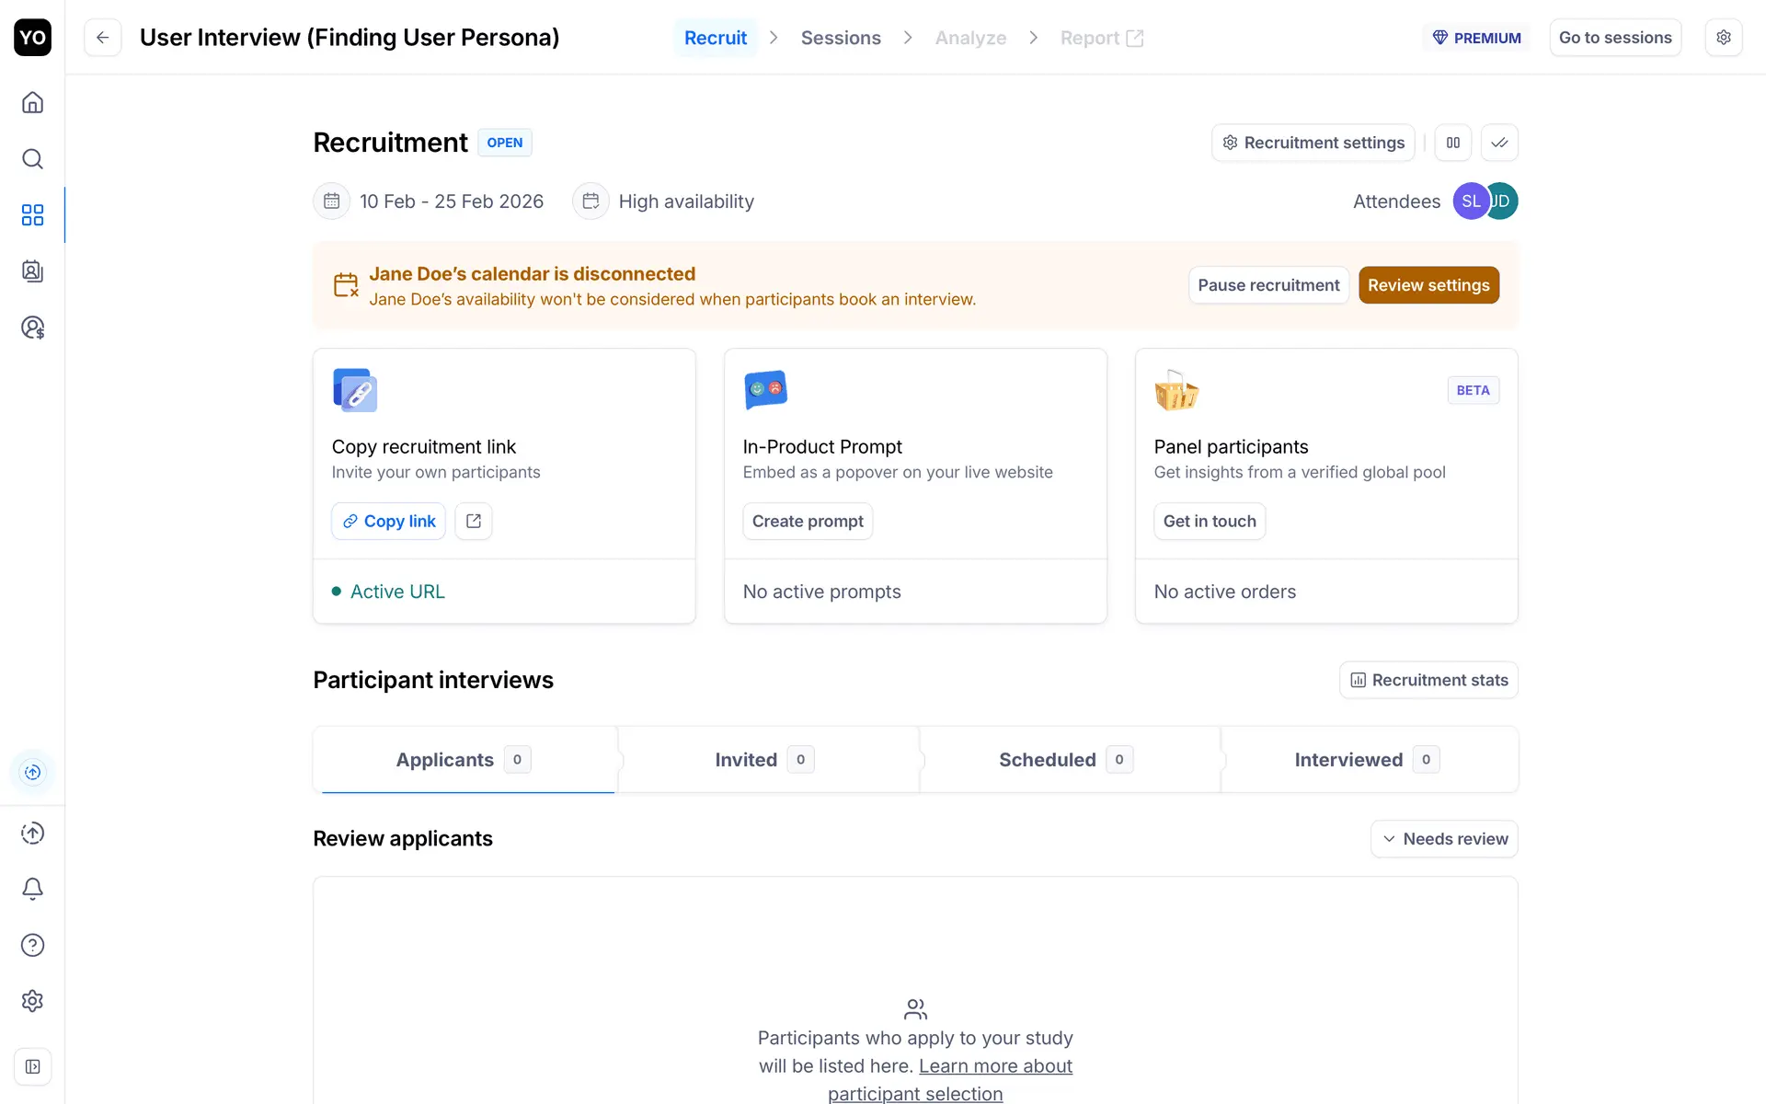Go to Sessions breadcrumb step
Screen dimensions: 1766x1104
point(841,38)
